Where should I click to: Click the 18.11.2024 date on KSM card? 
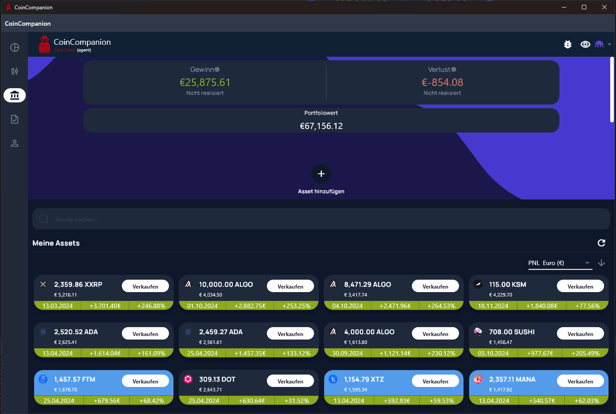493,306
